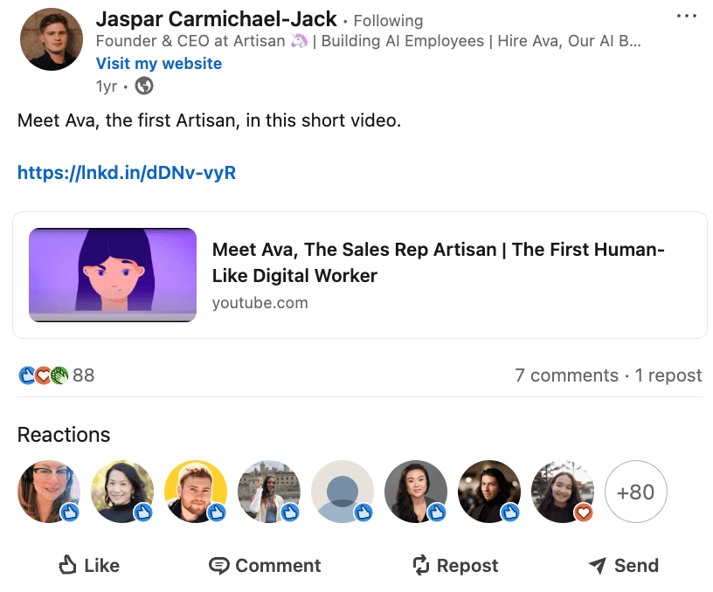Show the 7 comments
The image size is (713, 592).
pos(566,375)
